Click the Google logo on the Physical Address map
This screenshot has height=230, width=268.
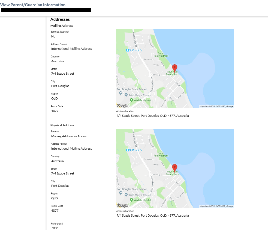coord(122,205)
